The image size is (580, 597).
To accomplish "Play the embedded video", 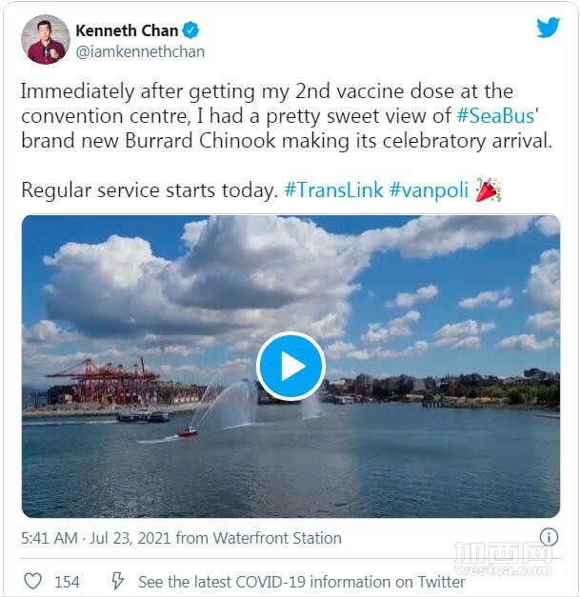I will pyautogui.click(x=290, y=366).
